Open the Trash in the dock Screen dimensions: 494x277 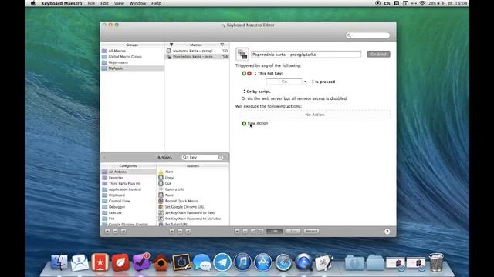tap(436, 262)
